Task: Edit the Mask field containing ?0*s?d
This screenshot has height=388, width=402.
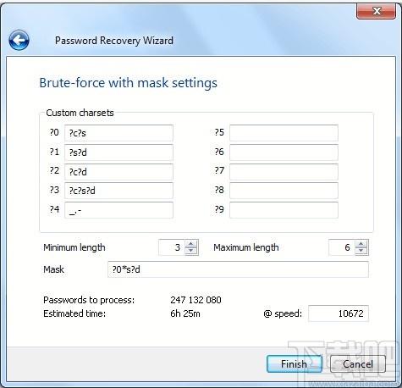Action: (x=238, y=269)
